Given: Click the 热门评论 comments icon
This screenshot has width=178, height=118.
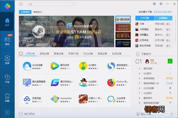Looking at the screenshot, I should tap(21, 114).
